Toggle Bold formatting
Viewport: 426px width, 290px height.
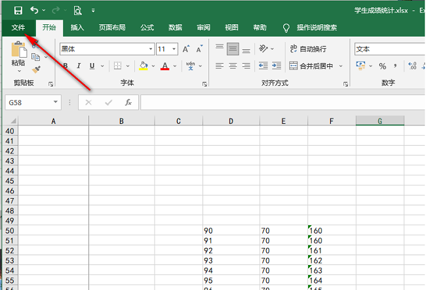(x=65, y=66)
